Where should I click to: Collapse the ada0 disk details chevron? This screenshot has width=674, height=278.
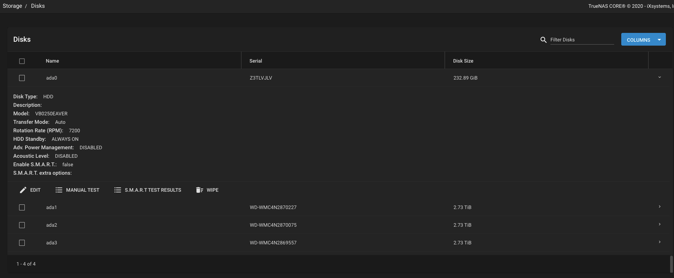click(x=659, y=77)
